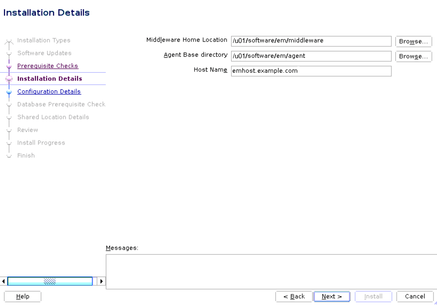
Task: Click the disabled Install button
Action: click(x=373, y=296)
